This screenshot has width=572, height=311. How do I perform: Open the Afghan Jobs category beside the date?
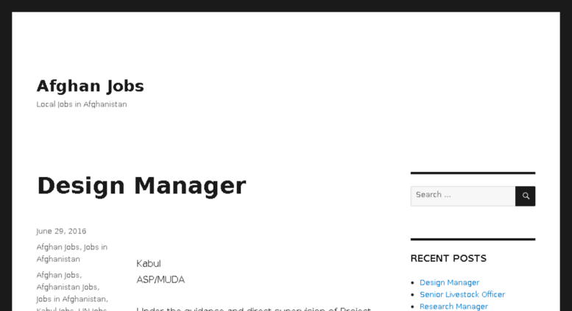pyautogui.click(x=57, y=247)
